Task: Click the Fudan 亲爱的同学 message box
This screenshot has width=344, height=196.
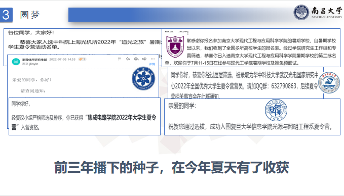Action: click(252, 117)
